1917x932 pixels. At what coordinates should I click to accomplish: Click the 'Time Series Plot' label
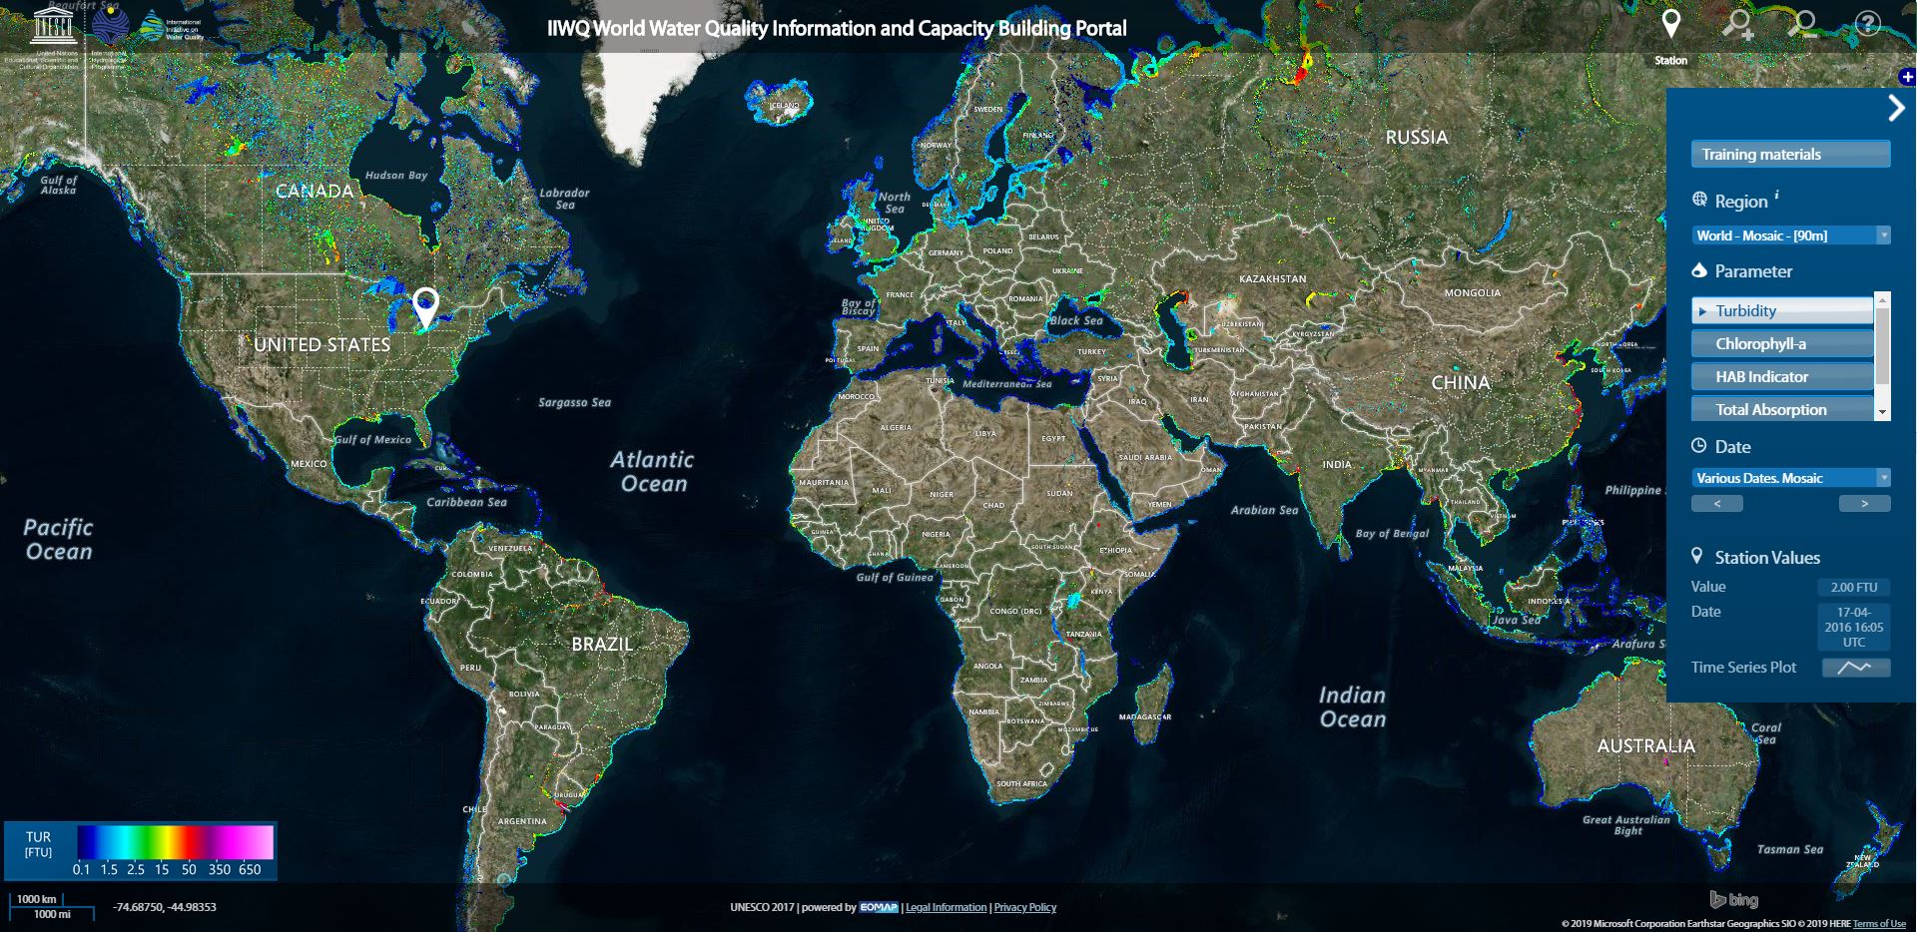[1743, 668]
